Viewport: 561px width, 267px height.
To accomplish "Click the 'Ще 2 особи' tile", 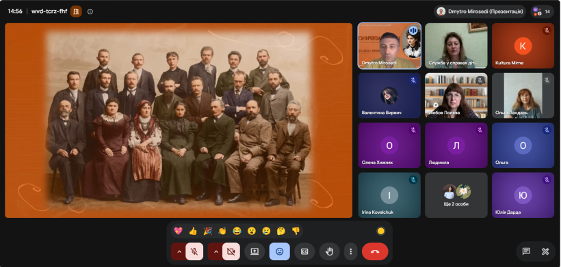I will [x=456, y=195].
